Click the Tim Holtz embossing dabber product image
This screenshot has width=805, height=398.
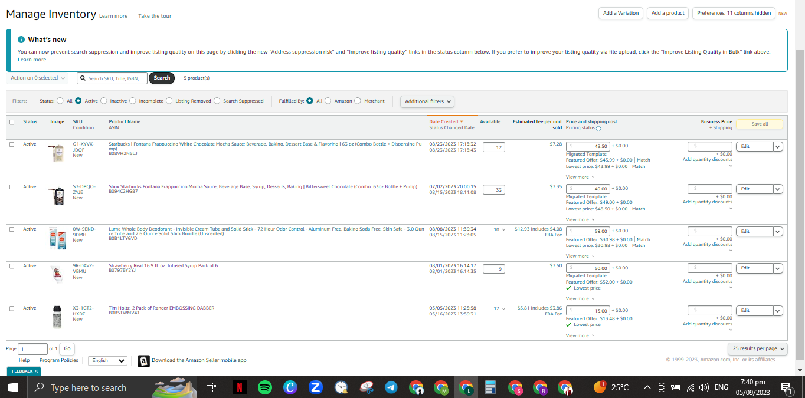tap(58, 317)
